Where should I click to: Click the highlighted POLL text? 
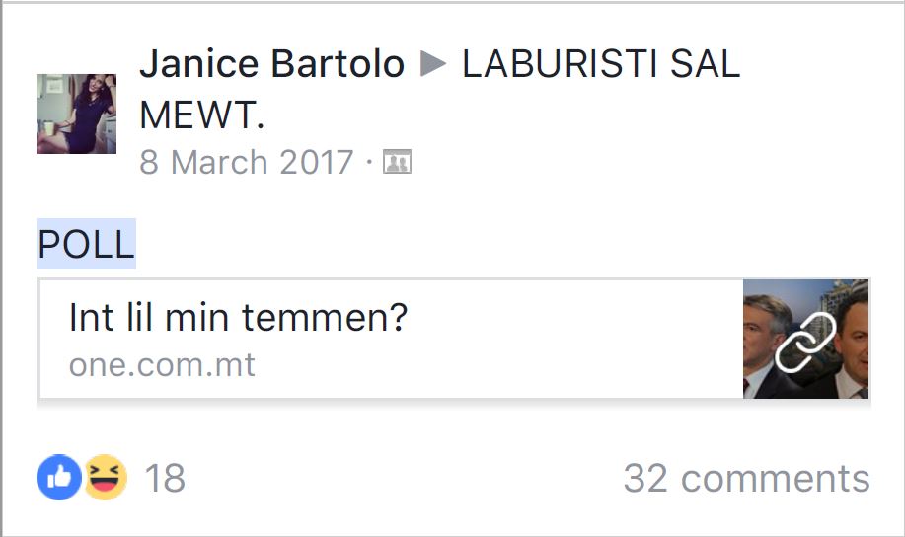point(86,244)
